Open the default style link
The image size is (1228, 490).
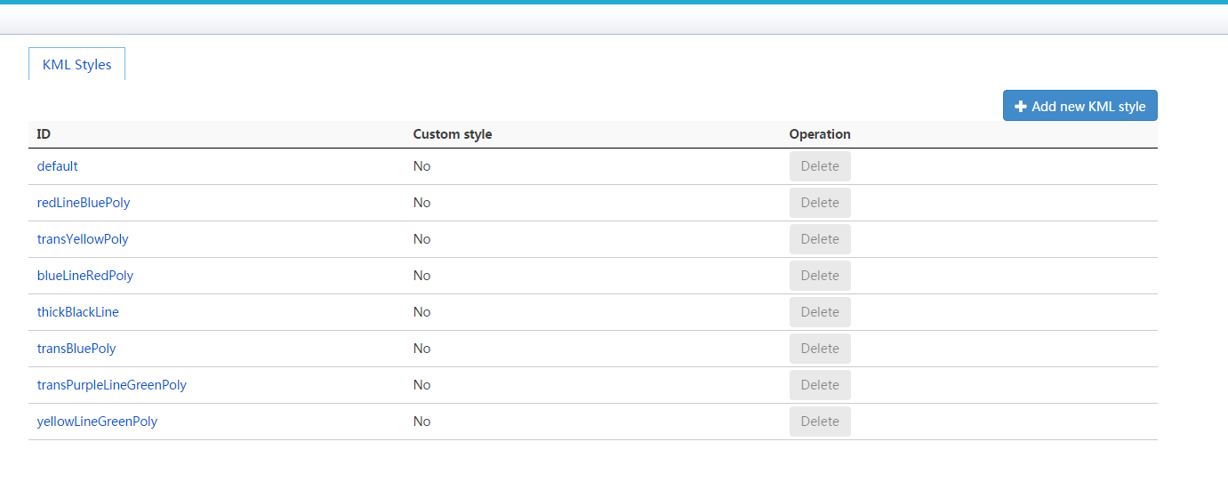click(58, 166)
